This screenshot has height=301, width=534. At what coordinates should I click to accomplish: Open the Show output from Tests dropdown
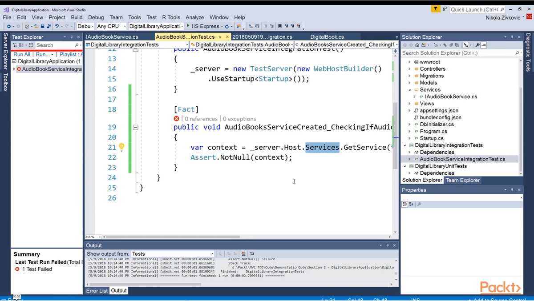pos(172,253)
